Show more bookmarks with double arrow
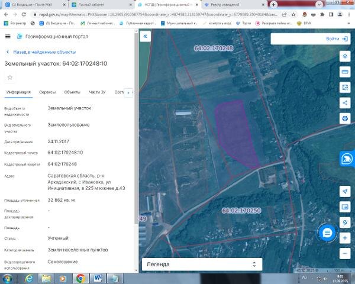This screenshot has height=284, width=355. (349, 23)
